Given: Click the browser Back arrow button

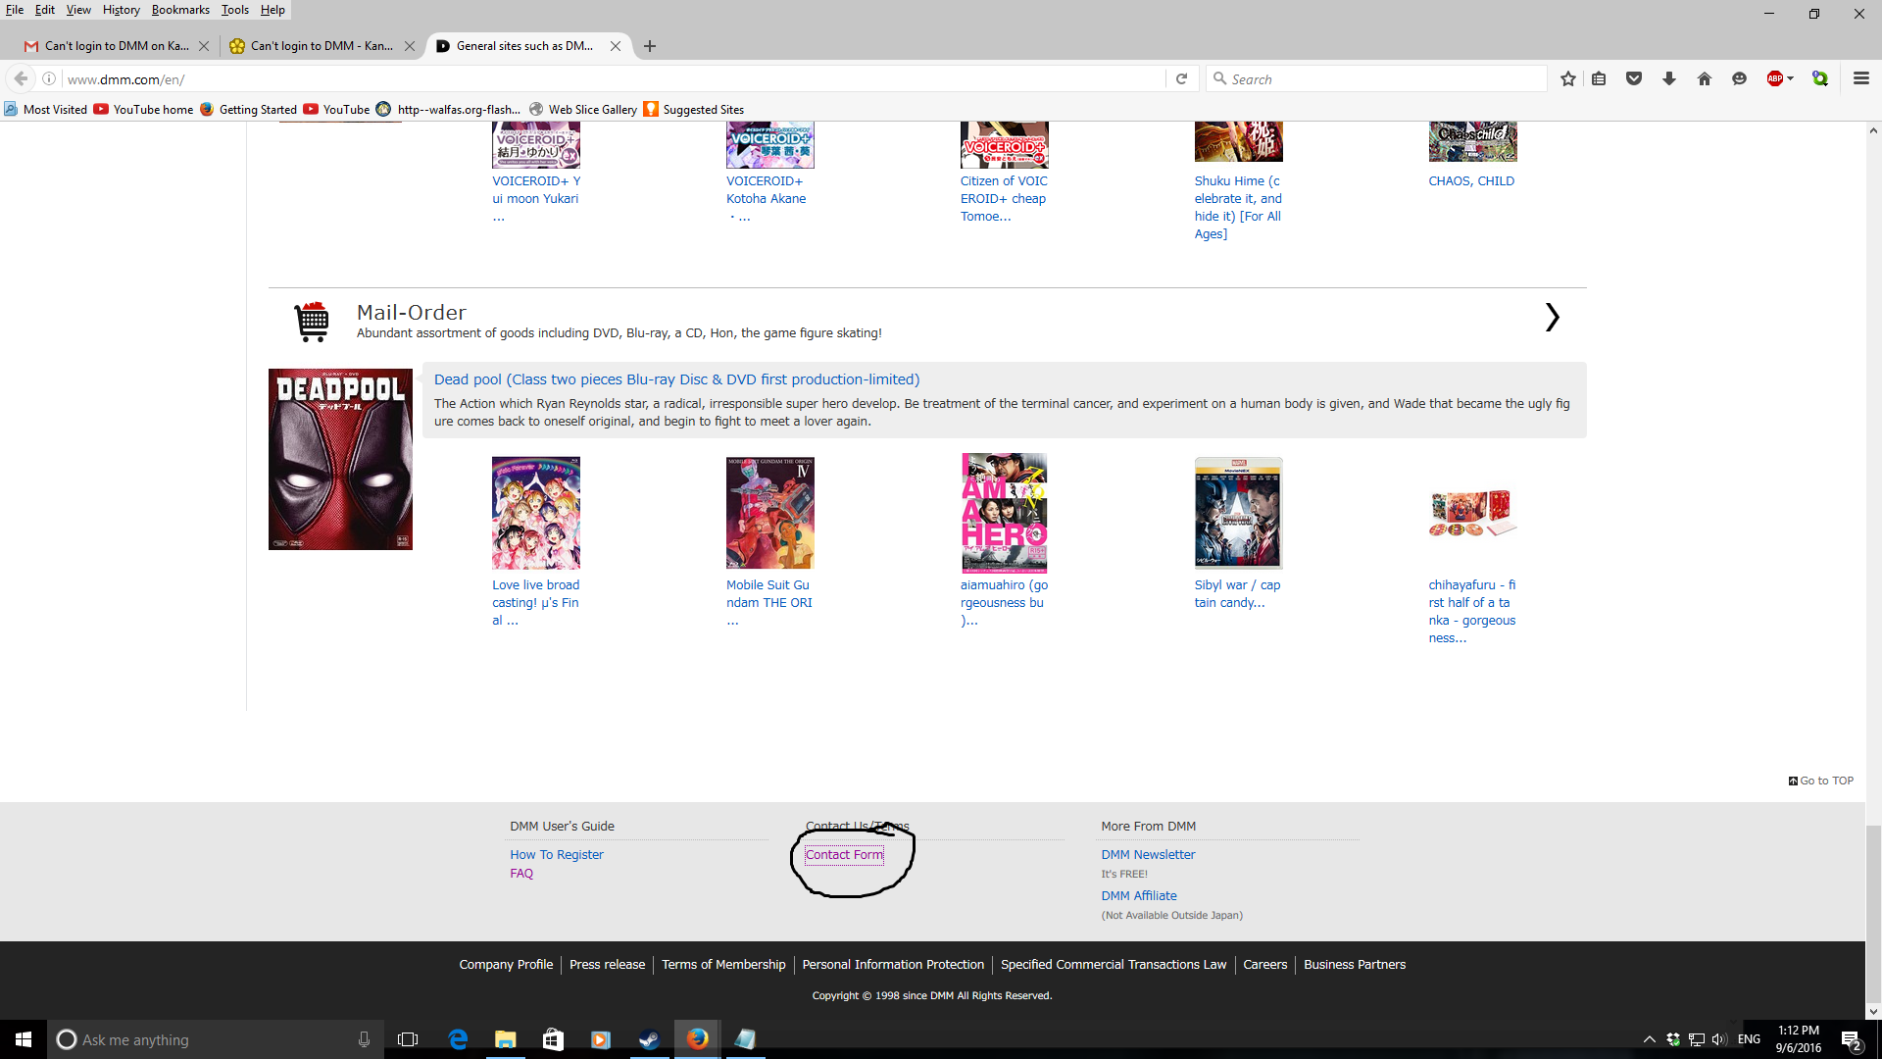Looking at the screenshot, I should [x=21, y=78].
